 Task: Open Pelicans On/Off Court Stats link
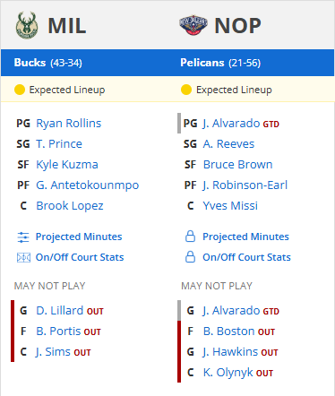pyautogui.click(x=246, y=257)
